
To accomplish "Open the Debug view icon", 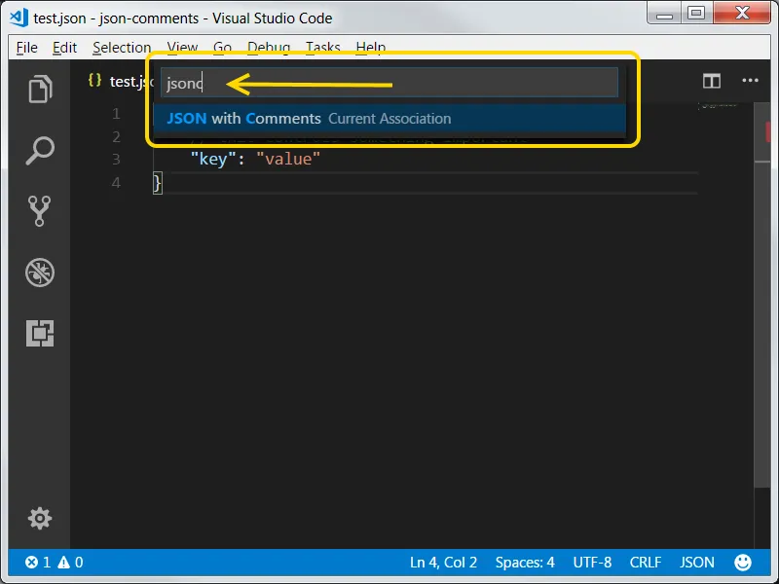I will pyautogui.click(x=40, y=273).
